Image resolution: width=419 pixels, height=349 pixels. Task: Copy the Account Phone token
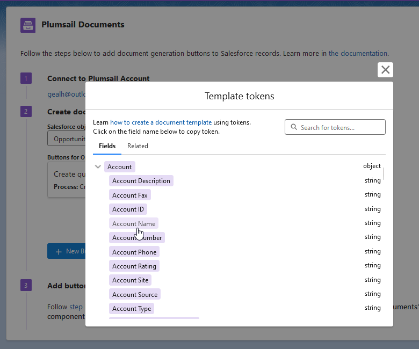pyautogui.click(x=134, y=252)
